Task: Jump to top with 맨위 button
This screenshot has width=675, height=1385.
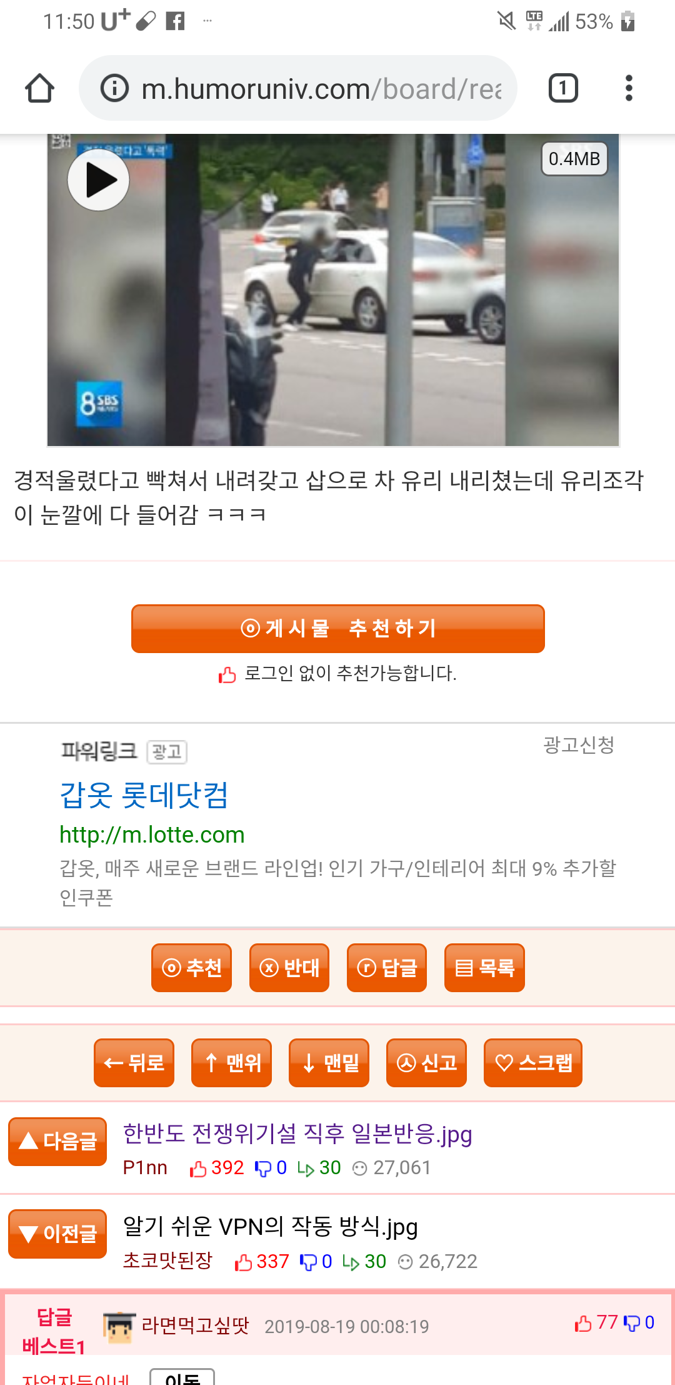Action: point(231,1063)
